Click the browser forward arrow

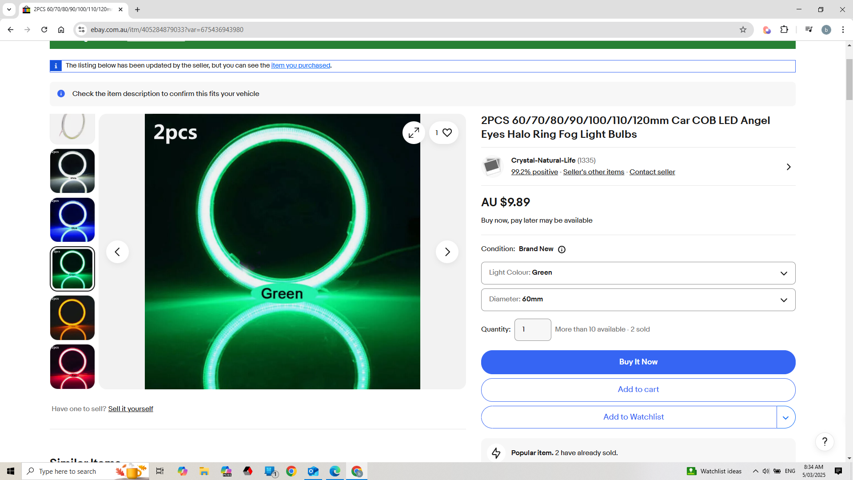click(28, 30)
